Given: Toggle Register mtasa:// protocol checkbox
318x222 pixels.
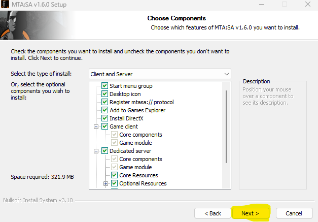Looking at the screenshot, I should pos(104,102).
